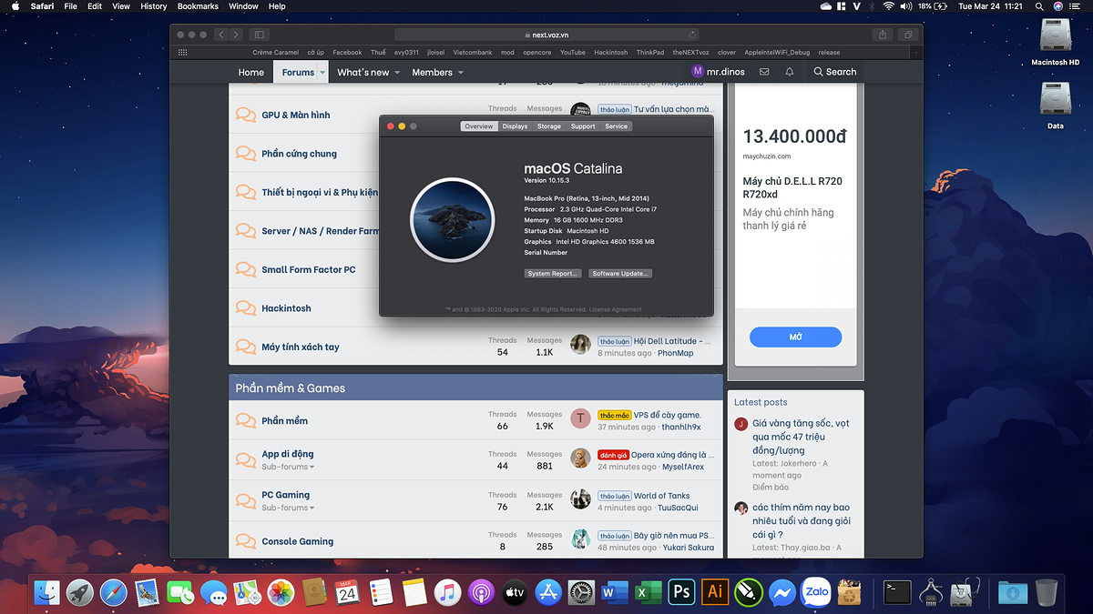Screen dimensions: 1093x614
Task: Click the Software Update button
Action: (620, 274)
